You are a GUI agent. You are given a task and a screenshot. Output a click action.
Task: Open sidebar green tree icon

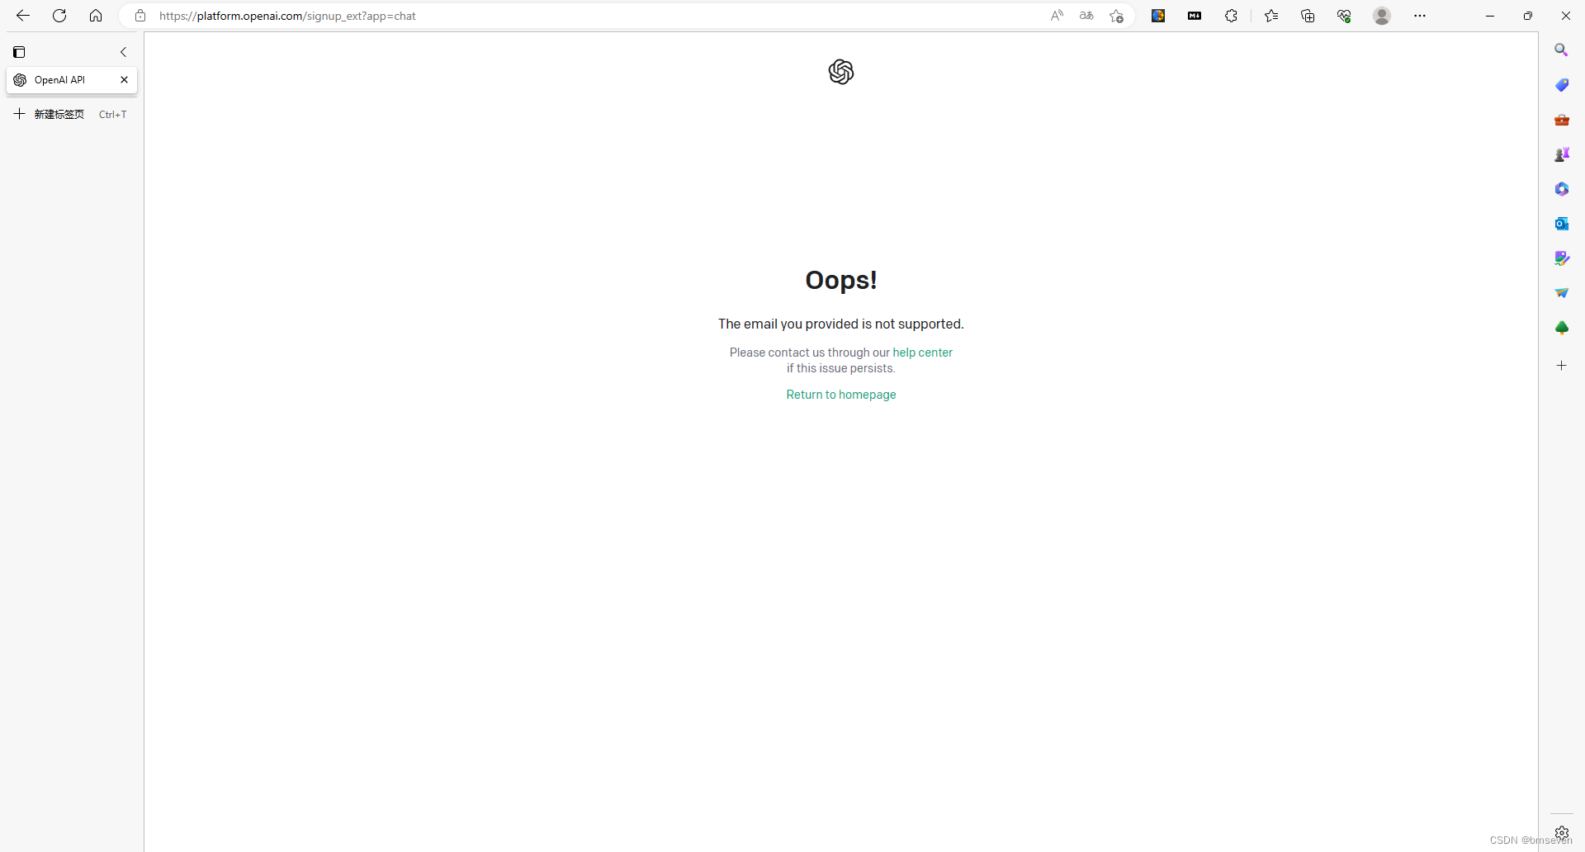click(x=1561, y=328)
